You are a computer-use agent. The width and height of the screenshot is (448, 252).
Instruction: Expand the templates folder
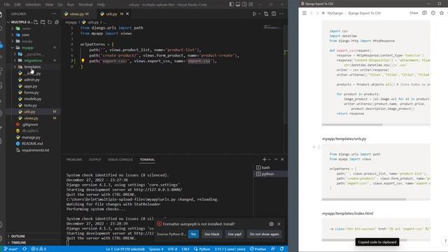(x=32, y=67)
